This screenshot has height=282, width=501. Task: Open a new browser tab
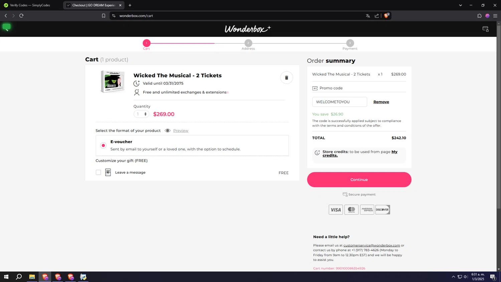click(130, 5)
